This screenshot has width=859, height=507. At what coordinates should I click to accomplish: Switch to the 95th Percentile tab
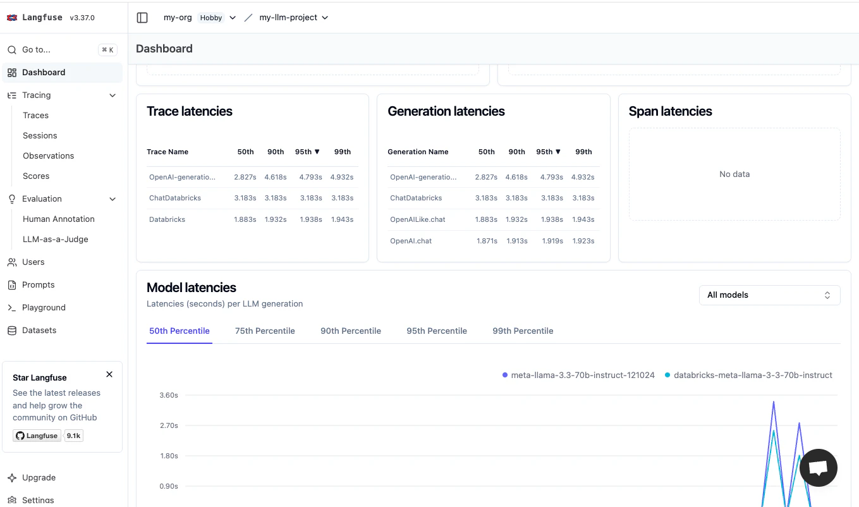437,331
